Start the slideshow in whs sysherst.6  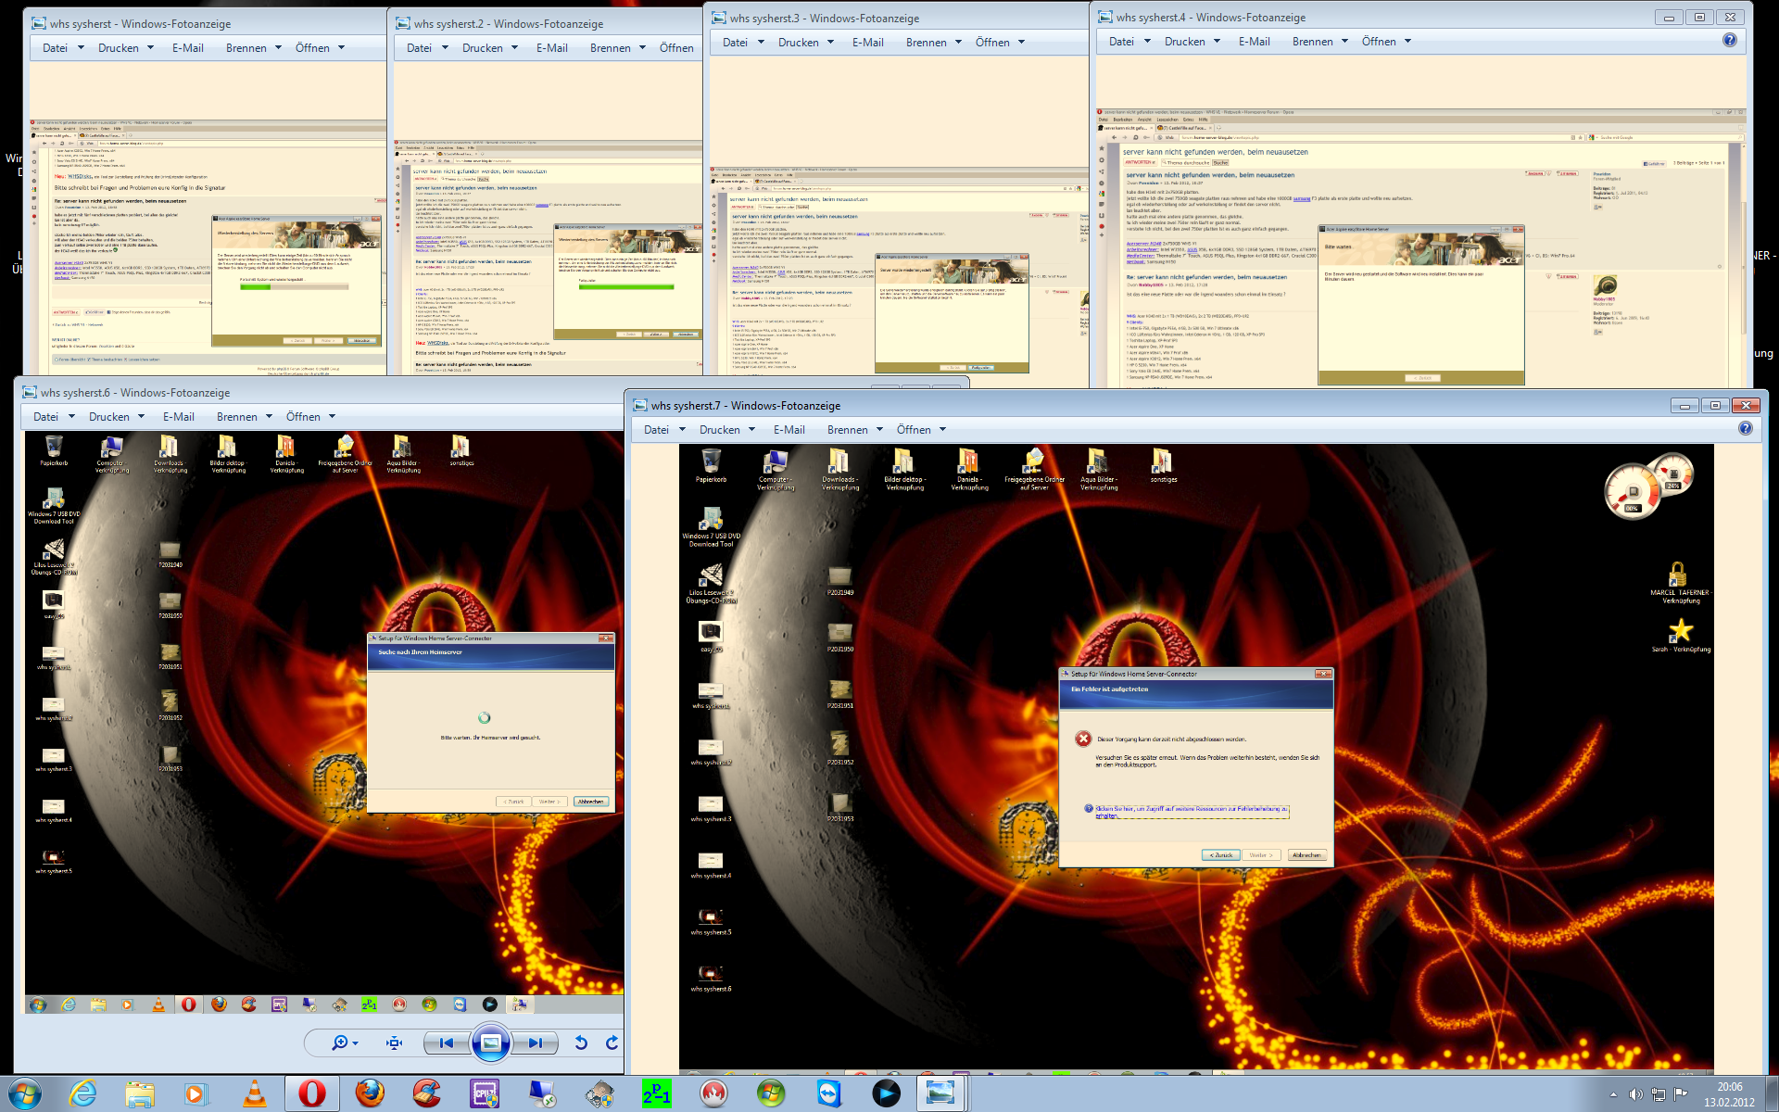[x=491, y=1042]
